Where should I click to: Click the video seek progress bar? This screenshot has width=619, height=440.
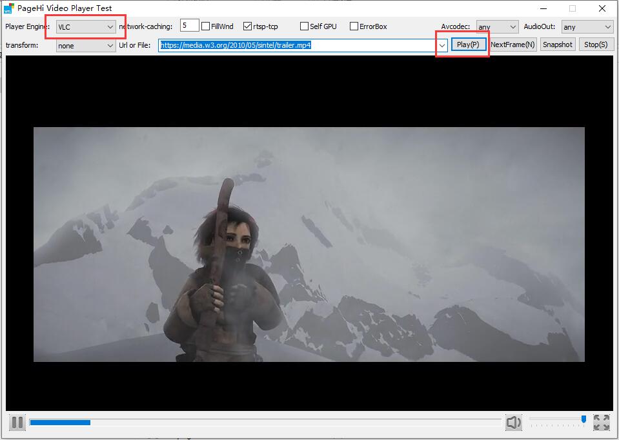point(265,423)
